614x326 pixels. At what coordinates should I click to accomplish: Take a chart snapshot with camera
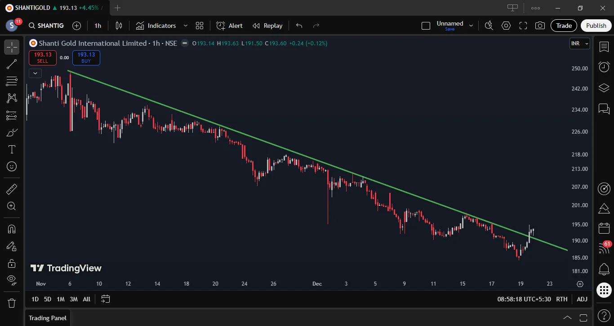540,26
